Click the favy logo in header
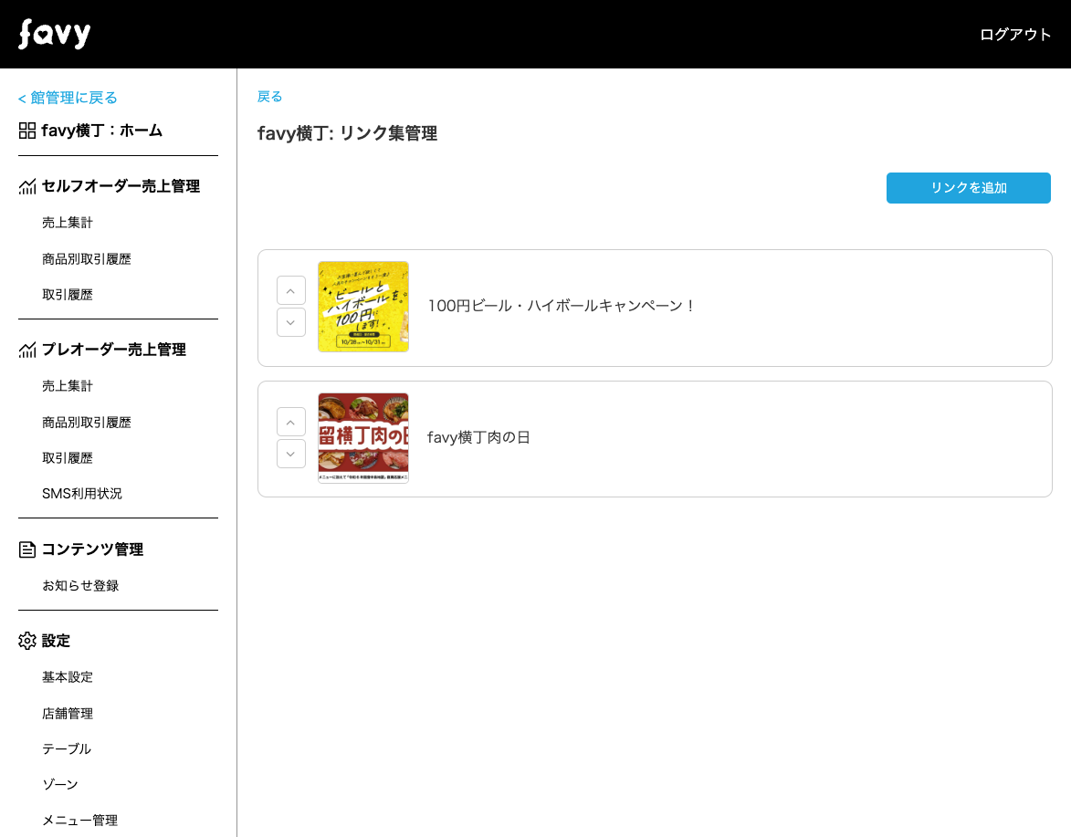This screenshot has width=1071, height=837. 55,34
